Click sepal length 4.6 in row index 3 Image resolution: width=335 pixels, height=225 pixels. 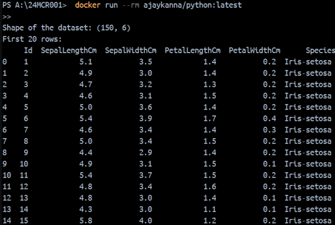click(86, 96)
